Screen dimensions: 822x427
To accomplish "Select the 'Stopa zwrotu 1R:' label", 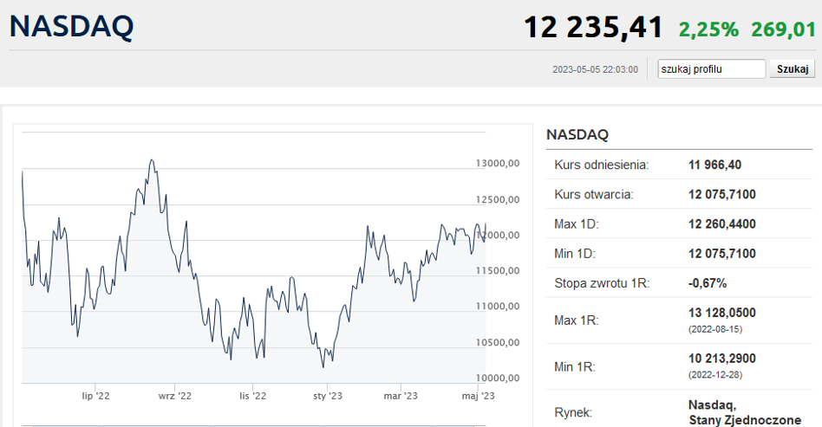I will 602,283.
